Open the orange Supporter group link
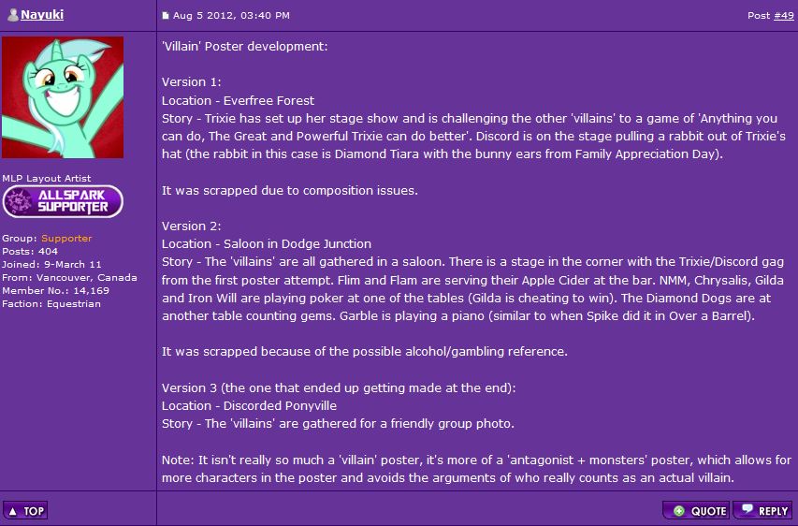798x526 pixels. [66, 239]
